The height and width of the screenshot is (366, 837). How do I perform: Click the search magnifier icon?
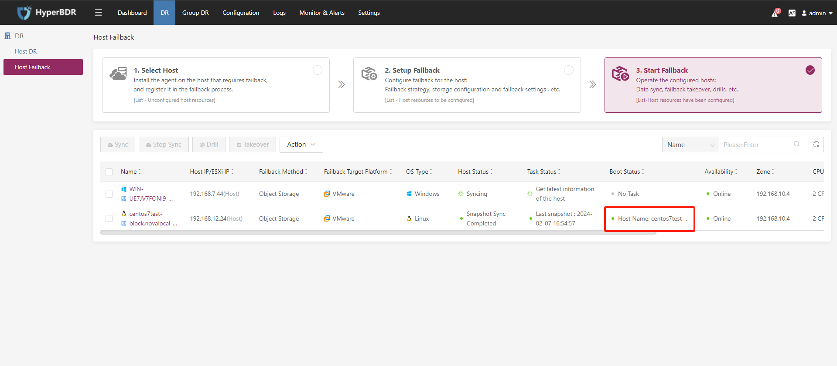[796, 144]
